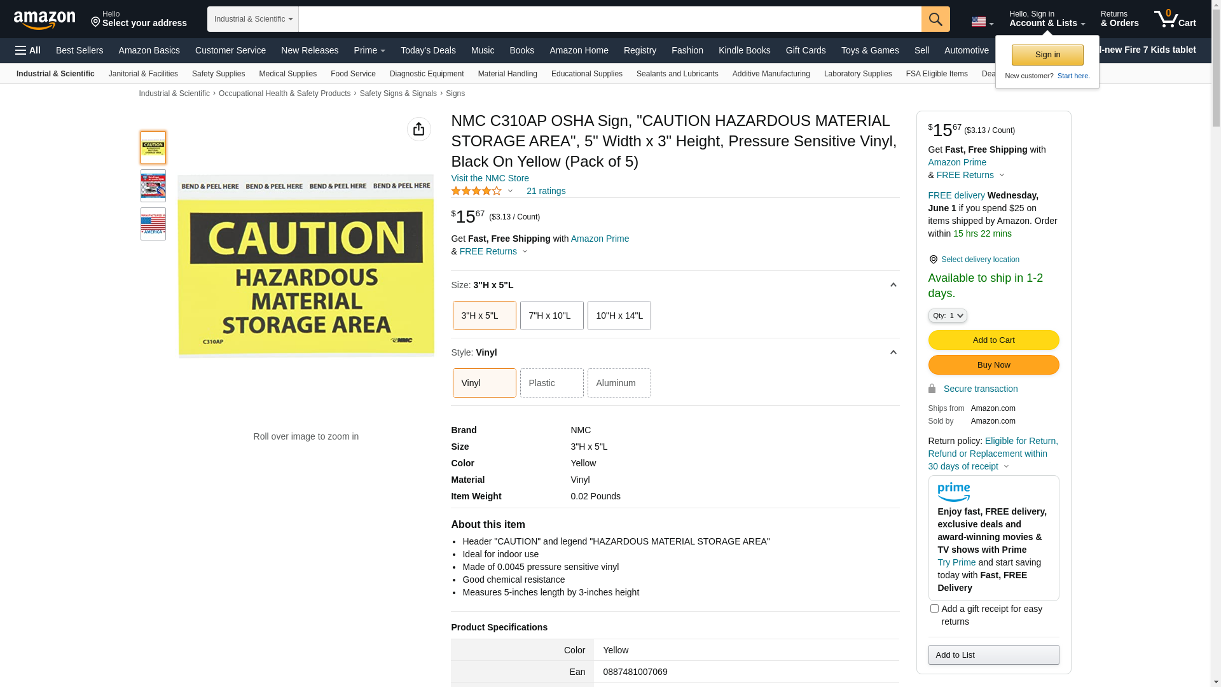Click the Add to Cart button
This screenshot has height=687, width=1221.
point(993,340)
